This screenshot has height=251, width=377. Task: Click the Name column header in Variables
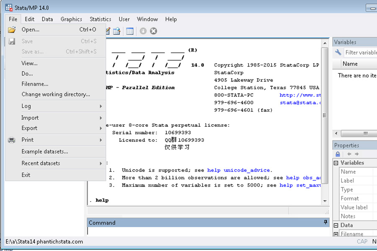[359, 64]
